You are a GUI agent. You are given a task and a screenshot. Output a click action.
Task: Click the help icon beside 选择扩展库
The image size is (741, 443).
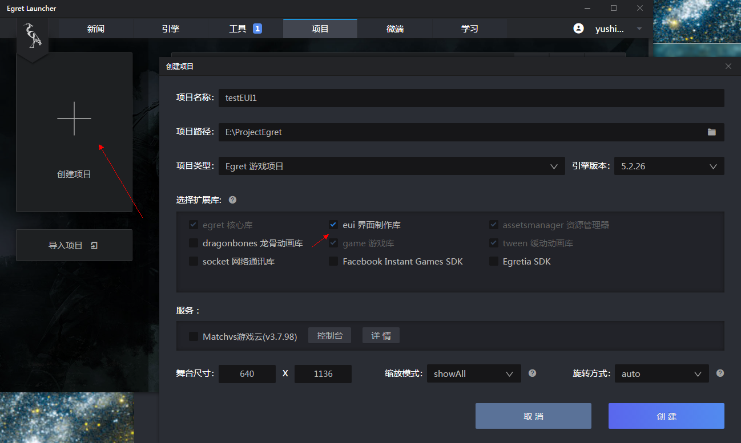coord(232,200)
